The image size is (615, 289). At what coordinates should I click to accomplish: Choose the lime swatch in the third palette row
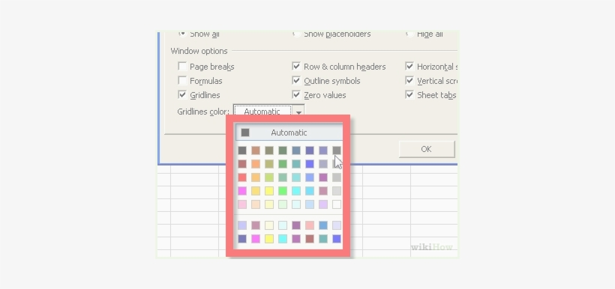pos(269,177)
